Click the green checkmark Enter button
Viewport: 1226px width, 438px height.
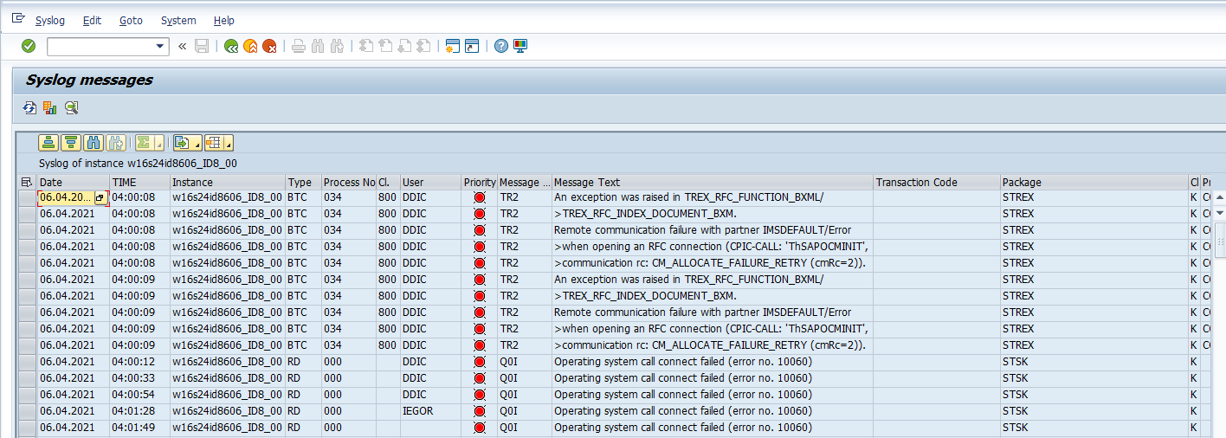click(x=29, y=46)
